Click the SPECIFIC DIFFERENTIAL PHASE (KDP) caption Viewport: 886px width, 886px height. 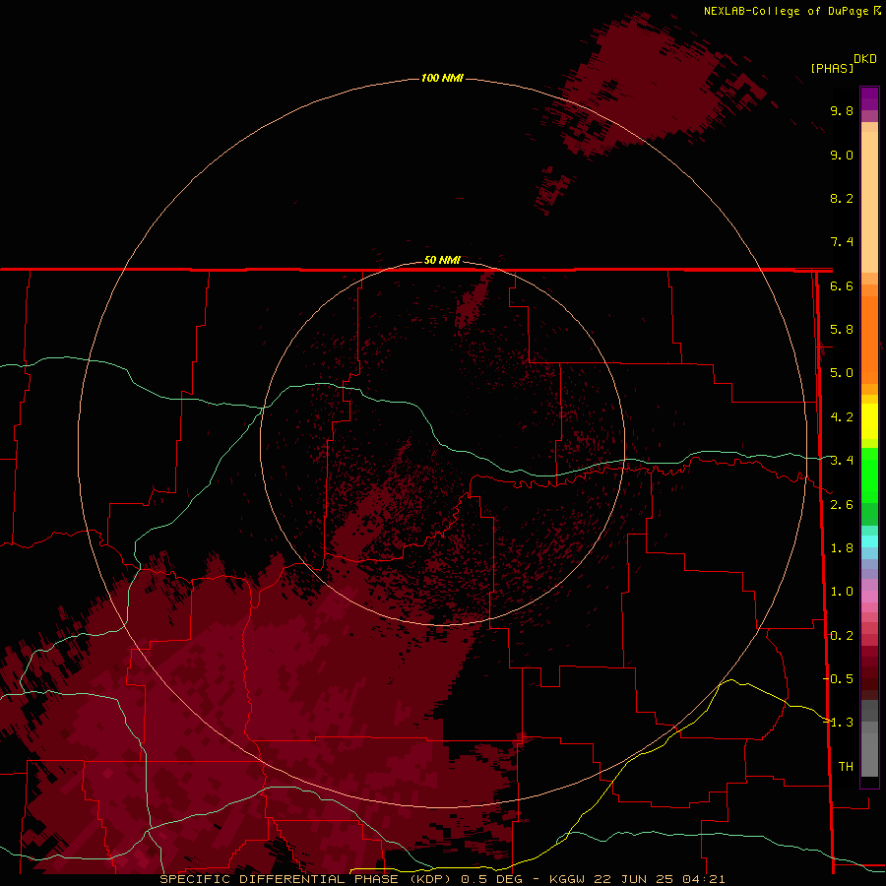pos(306,879)
